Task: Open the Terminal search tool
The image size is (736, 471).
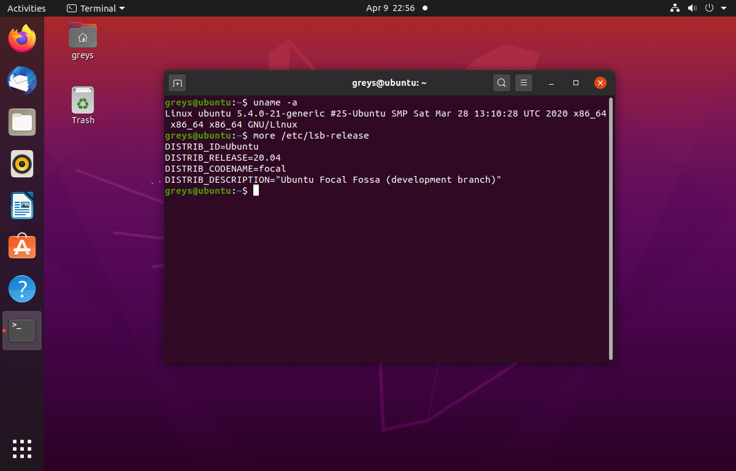Action: pyautogui.click(x=502, y=83)
